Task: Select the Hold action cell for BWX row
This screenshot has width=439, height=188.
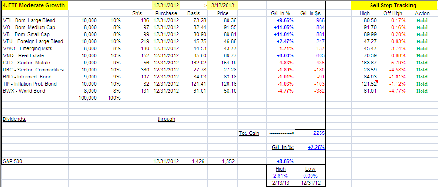Action: [x=422, y=91]
